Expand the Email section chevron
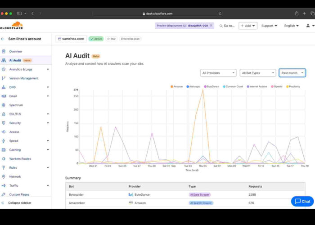The height and width of the screenshot is (225, 315). [48, 96]
